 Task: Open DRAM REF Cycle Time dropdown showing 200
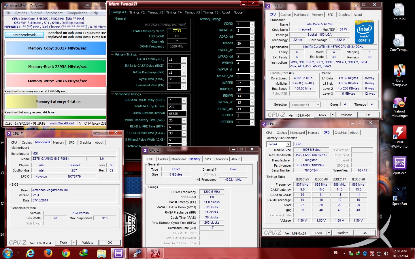coord(184,107)
